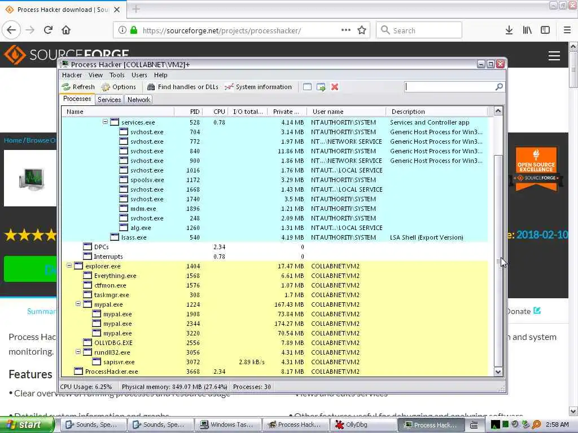Select svchost.exe with PID 840
Screen dimensions: 578x433
[275, 151]
